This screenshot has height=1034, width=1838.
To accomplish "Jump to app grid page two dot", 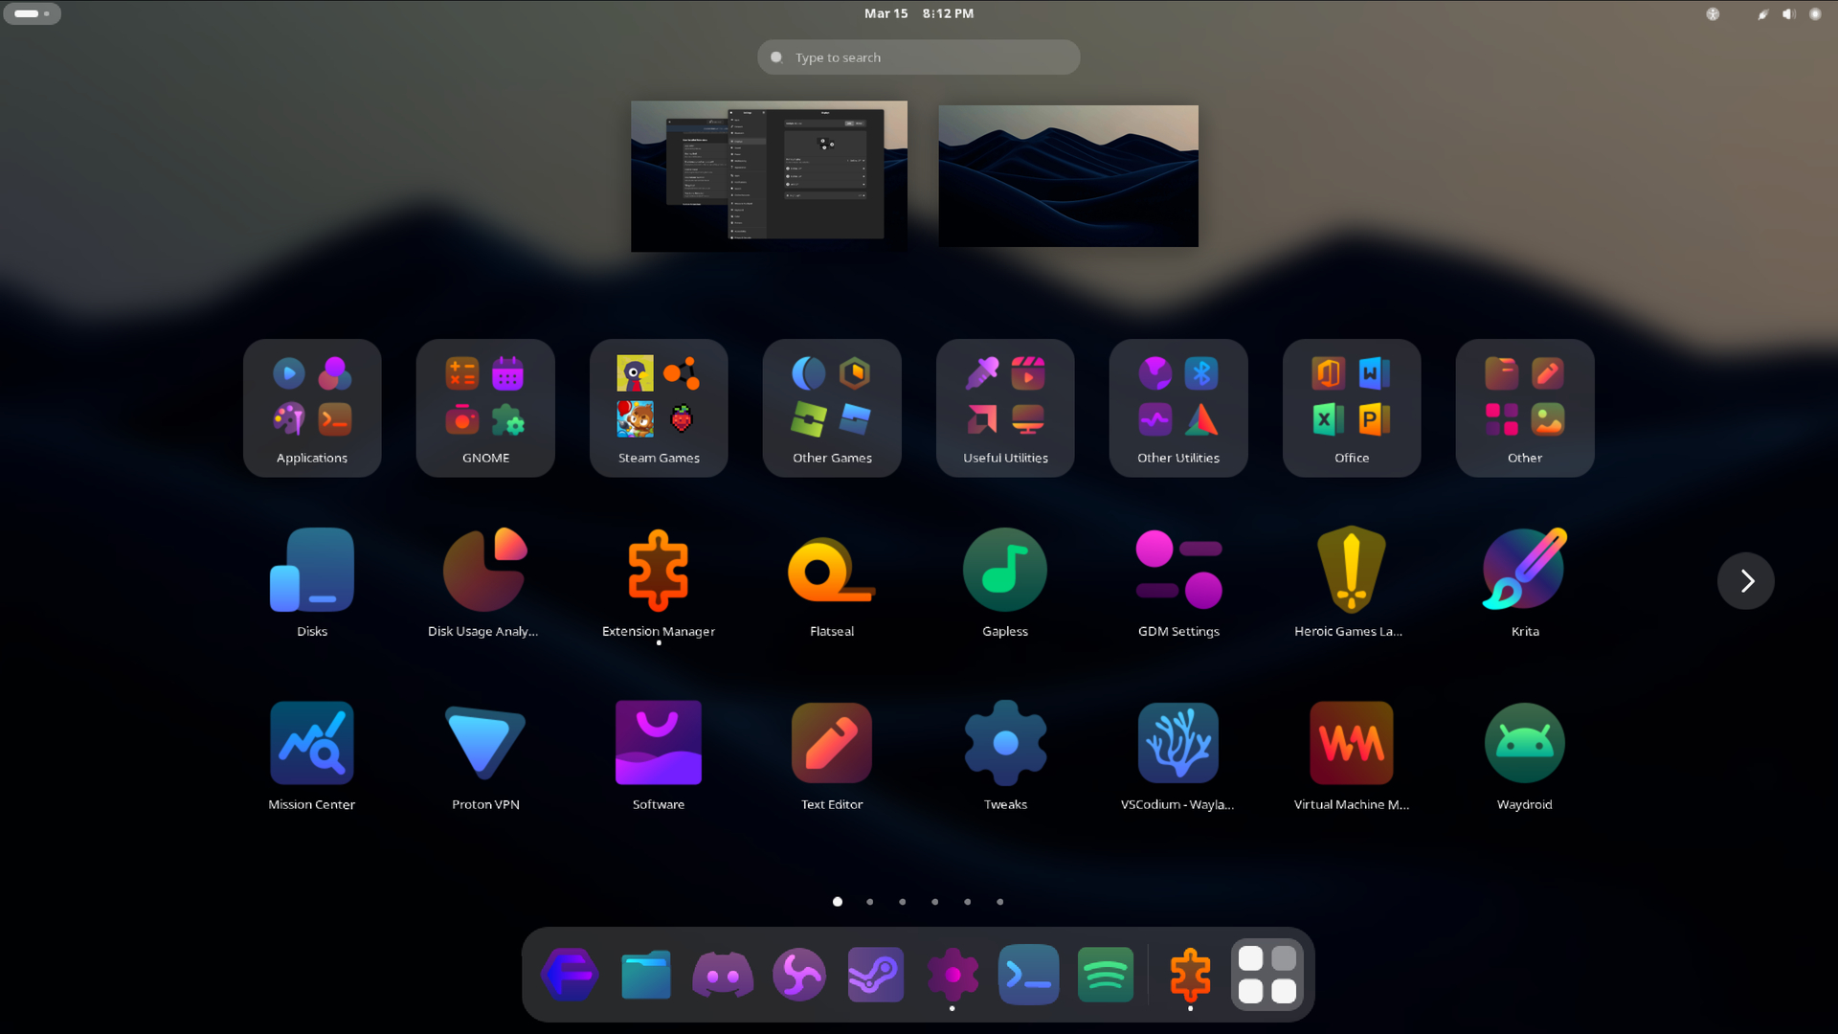I will tap(870, 902).
